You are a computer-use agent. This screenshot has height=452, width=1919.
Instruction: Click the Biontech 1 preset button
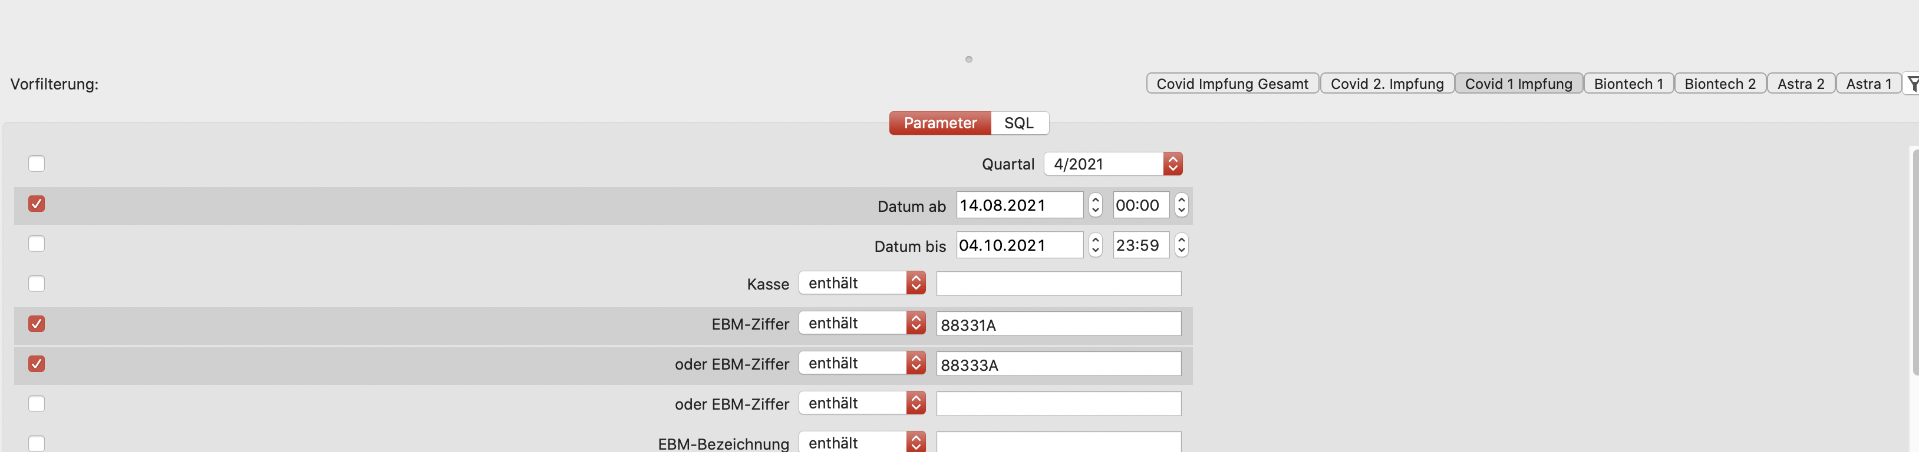click(1628, 84)
